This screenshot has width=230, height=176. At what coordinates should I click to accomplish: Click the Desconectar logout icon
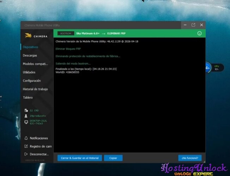click(x=26, y=154)
